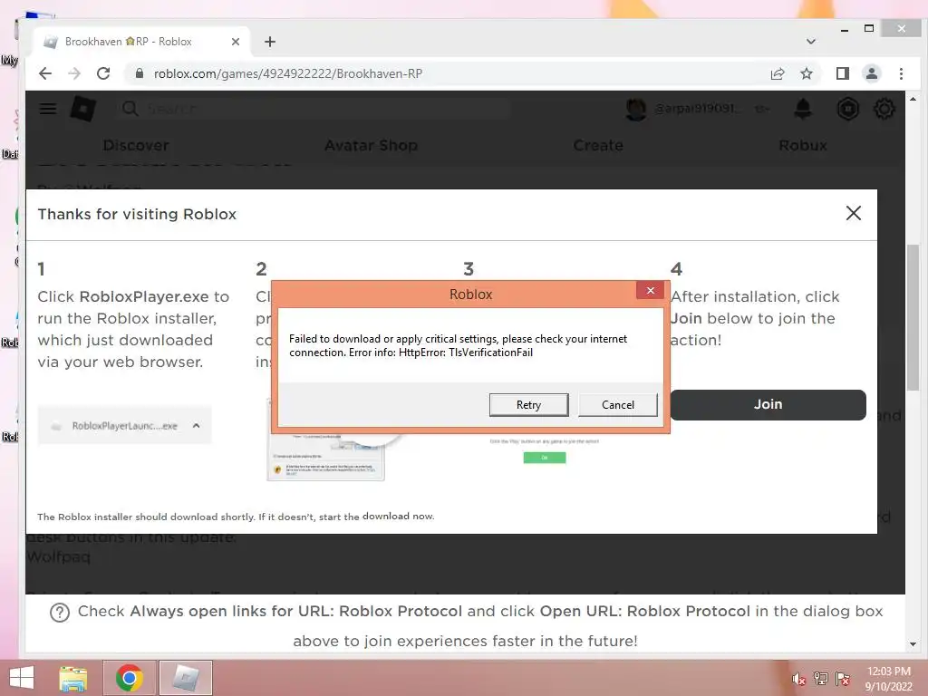Click the share page icon in address bar
The image size is (928, 696).
point(777,73)
